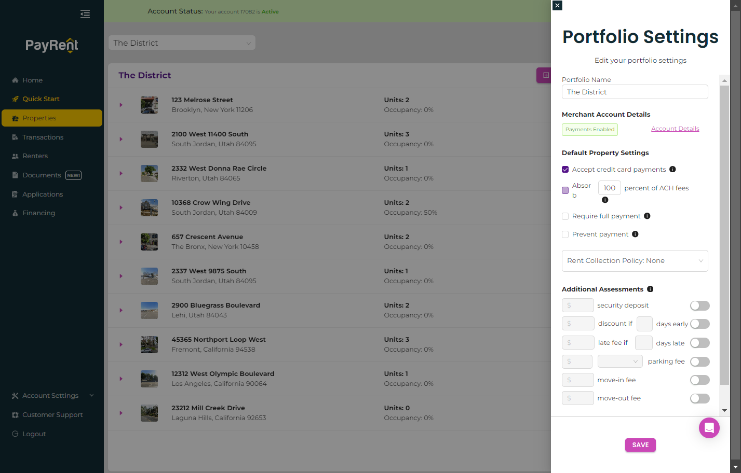Open Customer Support
Viewport: 741px width, 473px height.
click(x=52, y=414)
